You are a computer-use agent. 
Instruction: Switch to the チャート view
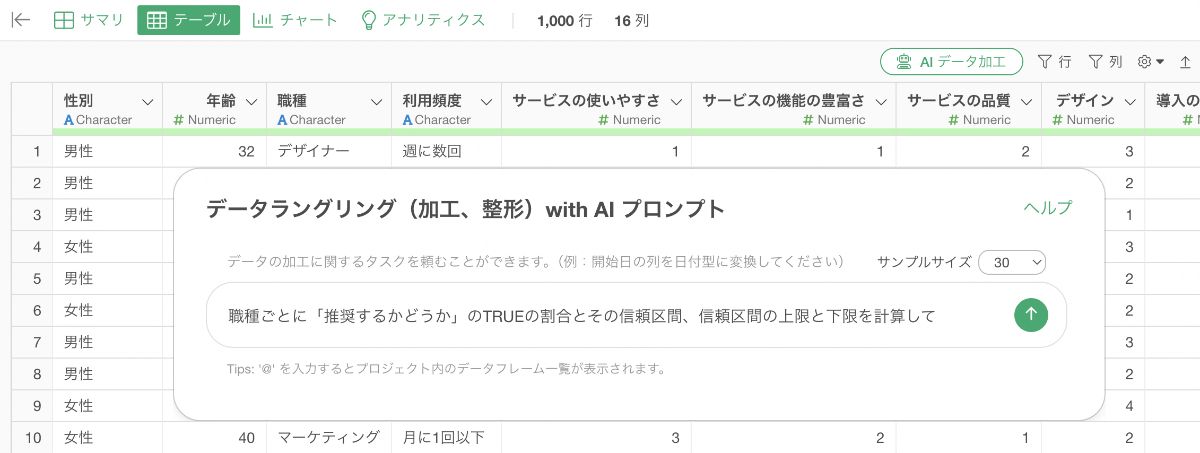pos(295,20)
